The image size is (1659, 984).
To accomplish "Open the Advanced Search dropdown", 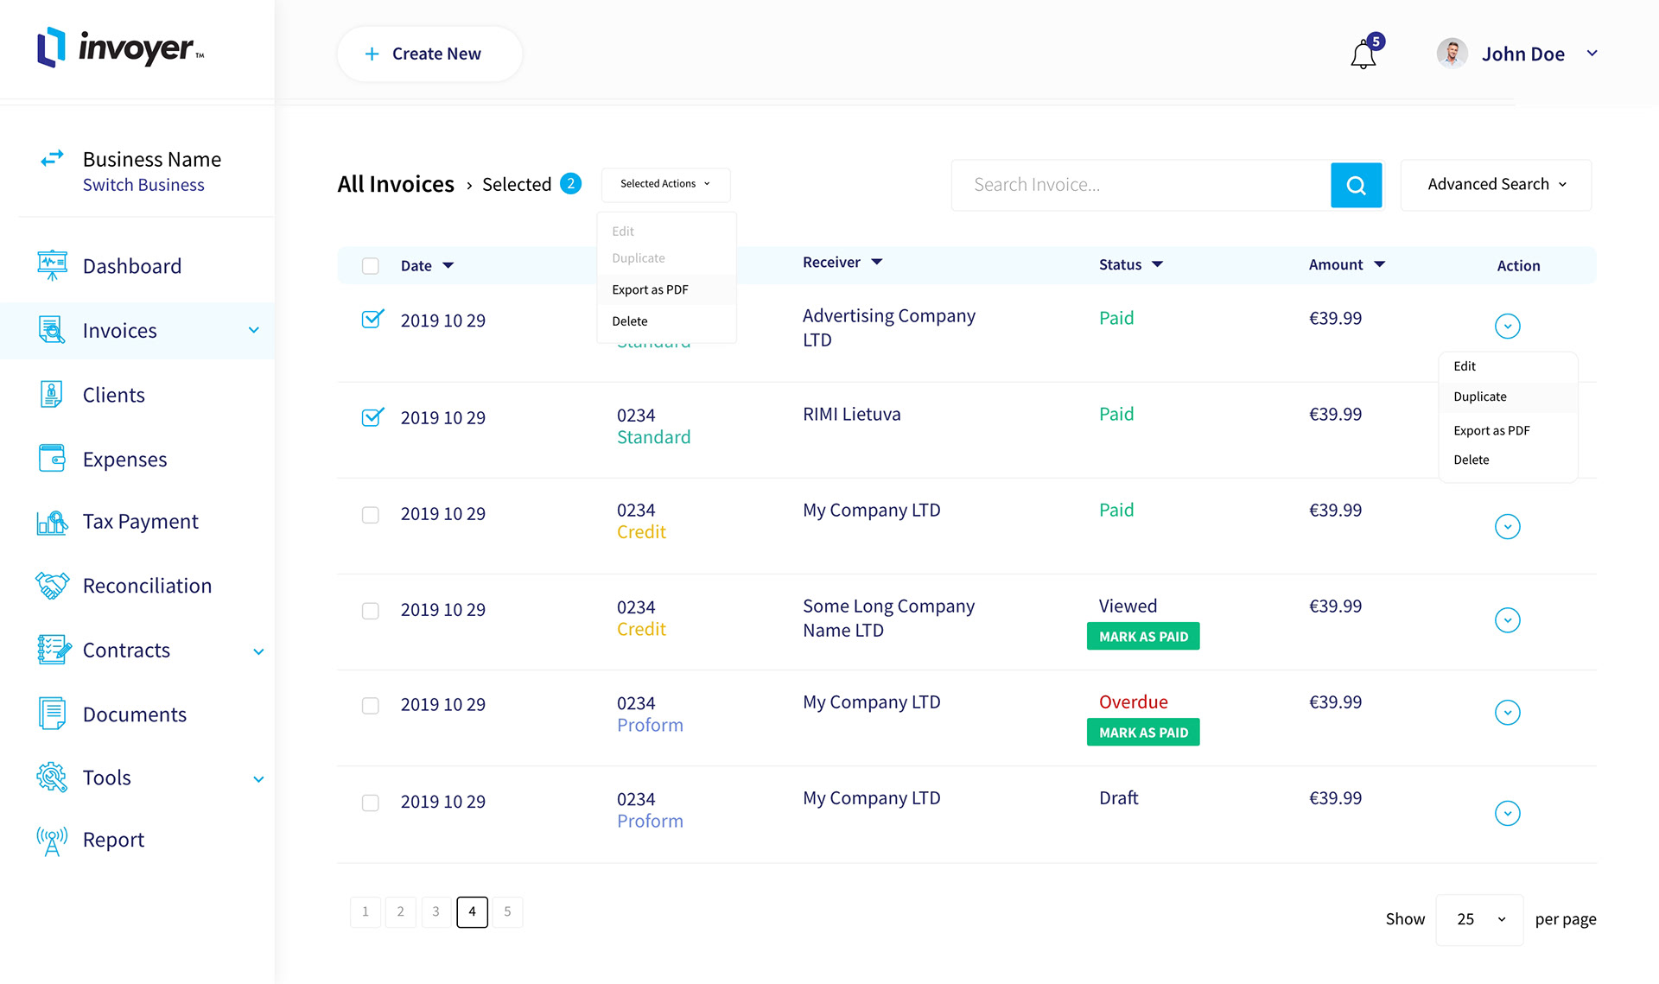I will 1495,185.
